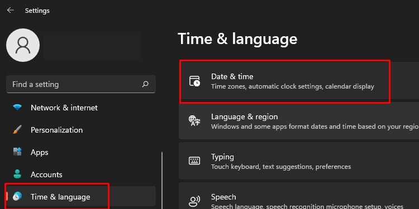Click the Typing keyboard icon
The width and height of the screenshot is (419, 209).
point(194,161)
